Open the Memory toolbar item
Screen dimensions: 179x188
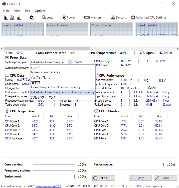pyautogui.click(x=93, y=18)
